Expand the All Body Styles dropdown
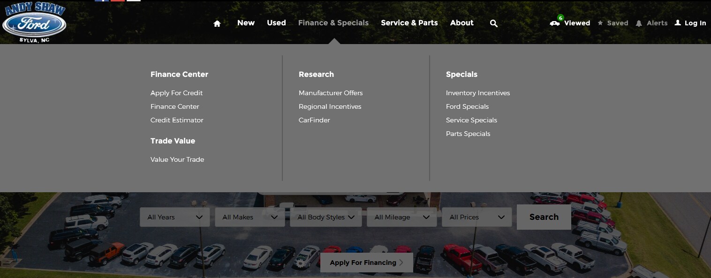Screen dimensions: 711x278 pyautogui.click(x=326, y=217)
